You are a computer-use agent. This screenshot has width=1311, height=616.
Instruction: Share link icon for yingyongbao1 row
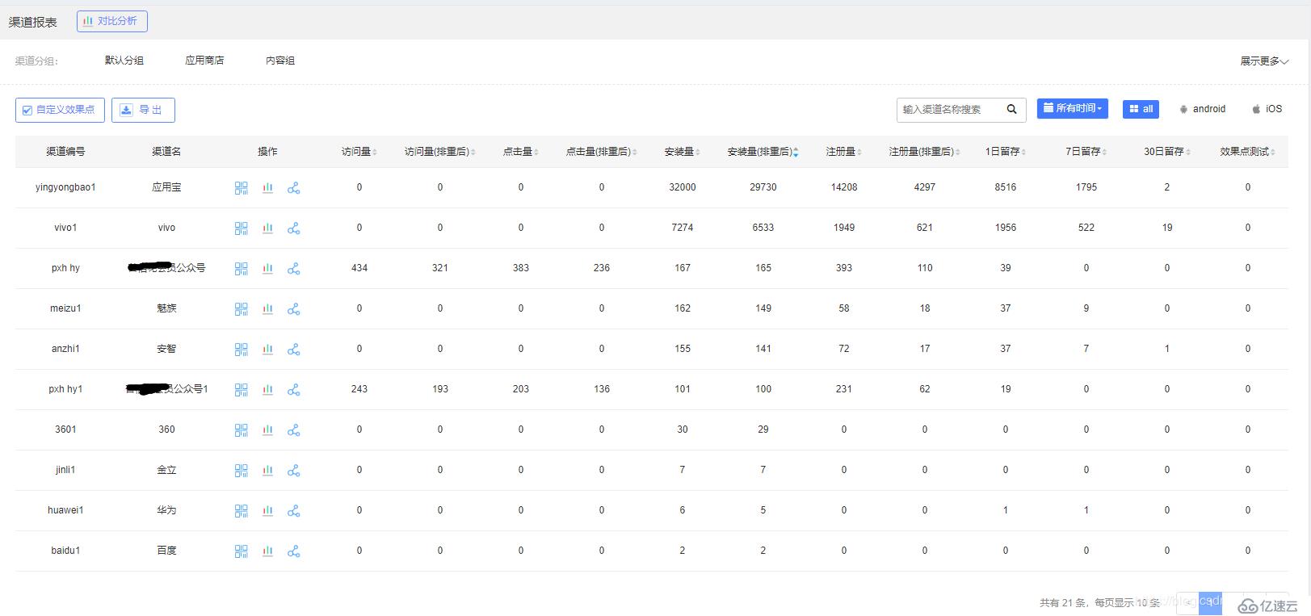click(294, 187)
